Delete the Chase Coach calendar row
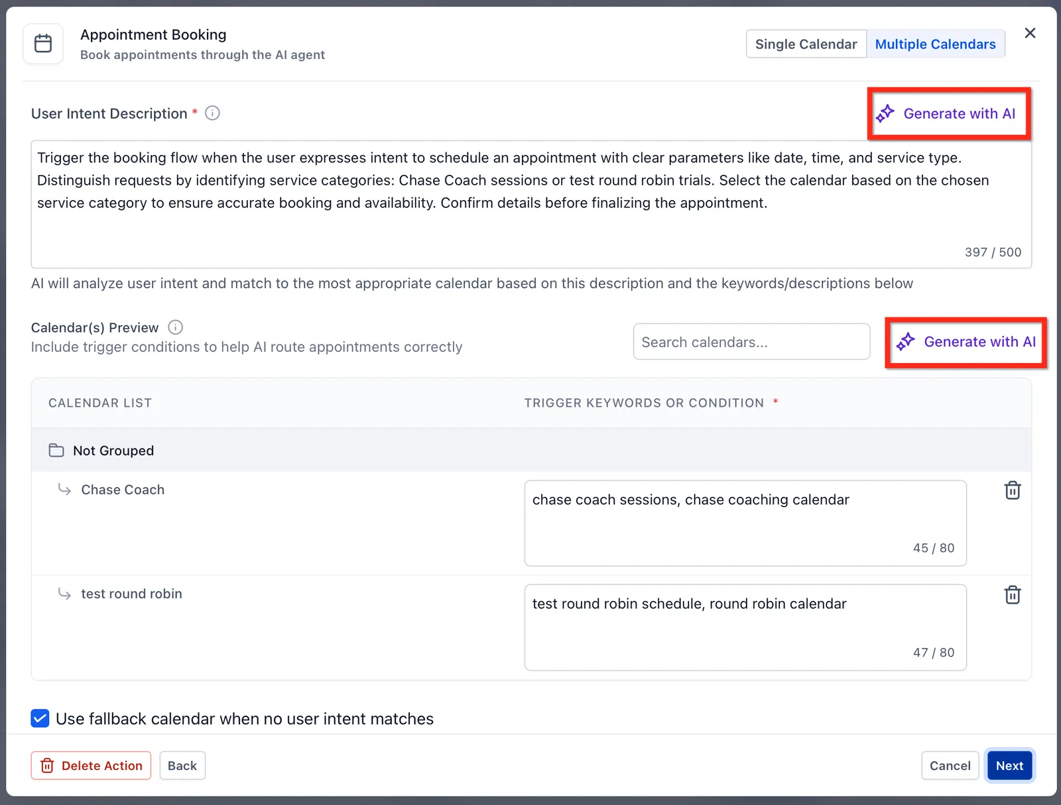The height and width of the screenshot is (805, 1061). (1013, 490)
